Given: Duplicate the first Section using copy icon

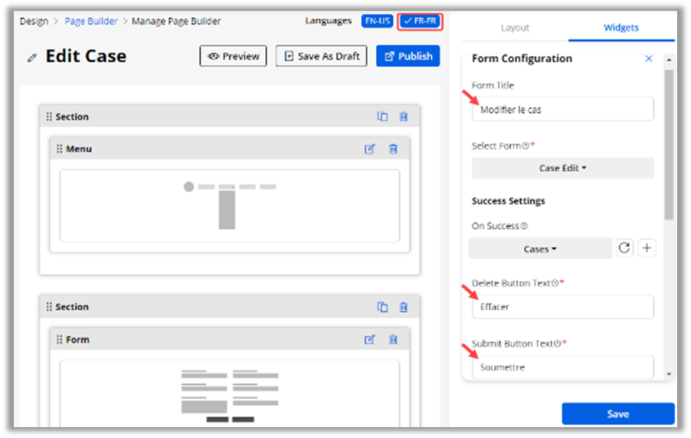Looking at the screenshot, I should pos(383,116).
